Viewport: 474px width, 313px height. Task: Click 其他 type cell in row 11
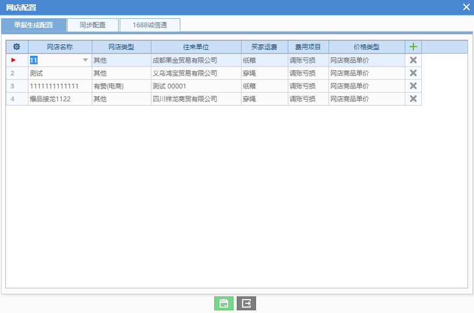[x=121, y=60]
